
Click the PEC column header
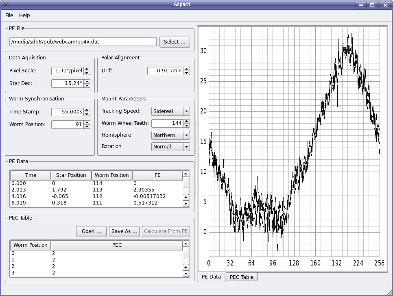(x=117, y=245)
